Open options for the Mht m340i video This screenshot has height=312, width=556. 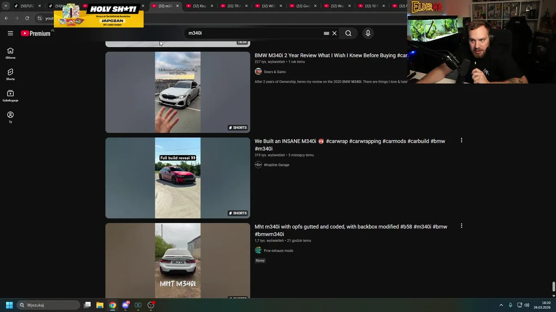pos(461,226)
